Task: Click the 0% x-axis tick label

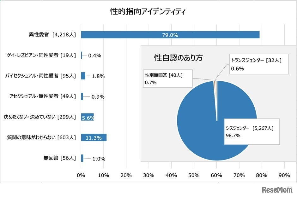Action: click(x=81, y=175)
